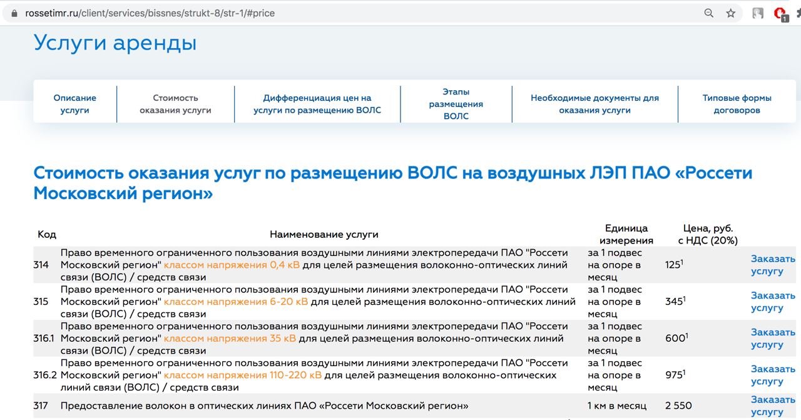Click orange text классом напряжения 6-20 кВ
Screen dimensions: 801x420
pyautogui.click(x=236, y=302)
